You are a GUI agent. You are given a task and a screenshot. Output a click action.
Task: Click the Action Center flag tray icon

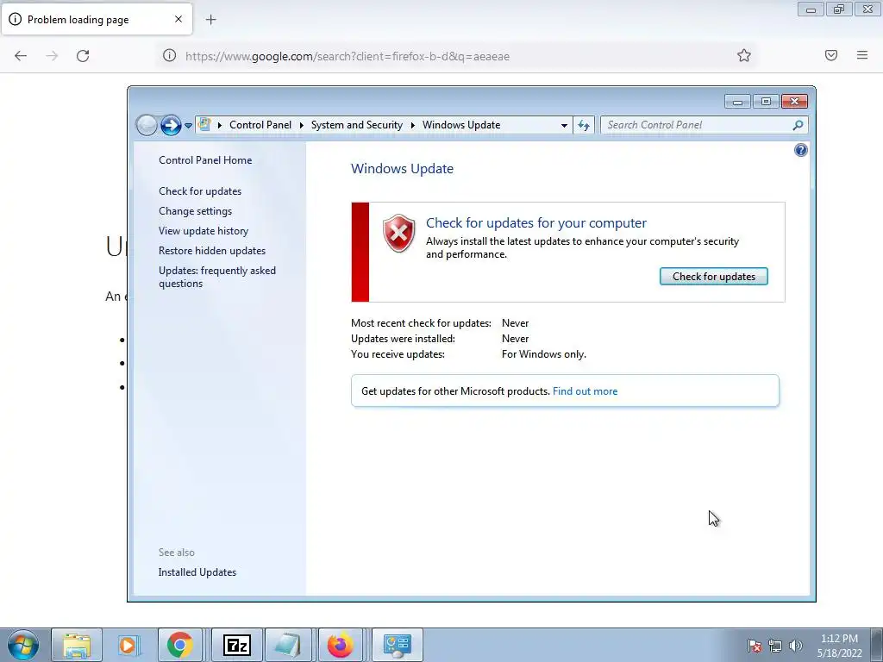click(x=754, y=646)
